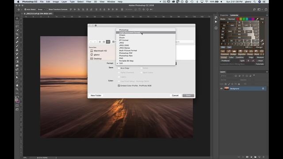Click the lock icon on Background layer
The width and height of the screenshot is (283, 159).
[x=263, y=88]
